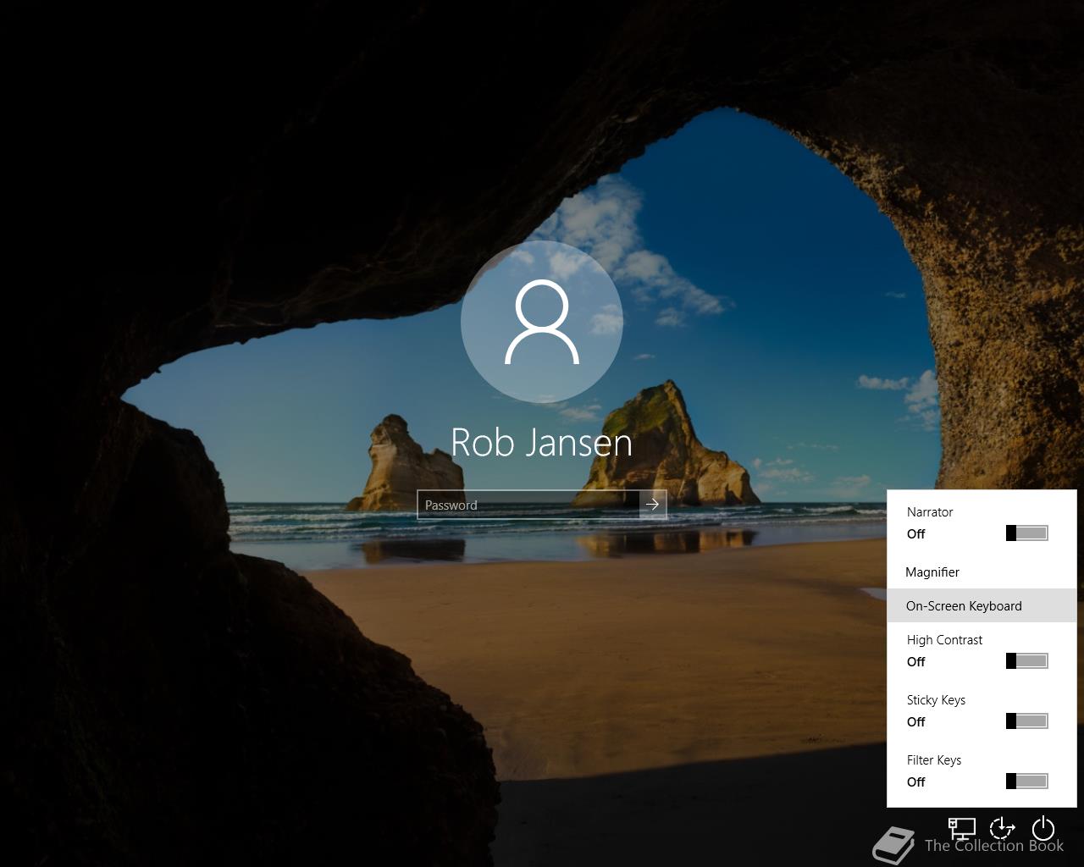Click the Collection Book watermark icon

pyautogui.click(x=894, y=845)
